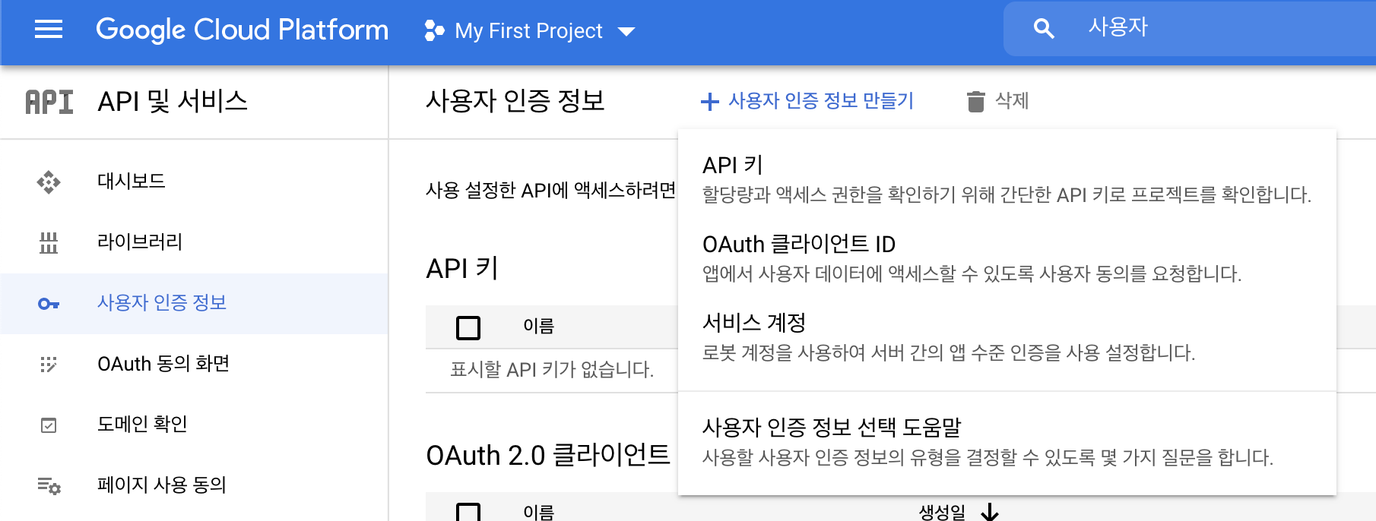Screen dimensions: 1376x521
Task: Click the OAuth 동의 화면 icon
Action: click(x=49, y=365)
